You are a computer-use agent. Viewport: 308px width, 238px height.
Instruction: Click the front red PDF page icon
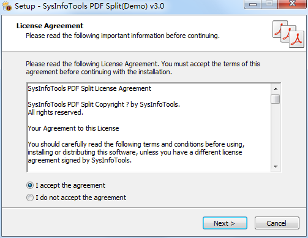[296, 39]
